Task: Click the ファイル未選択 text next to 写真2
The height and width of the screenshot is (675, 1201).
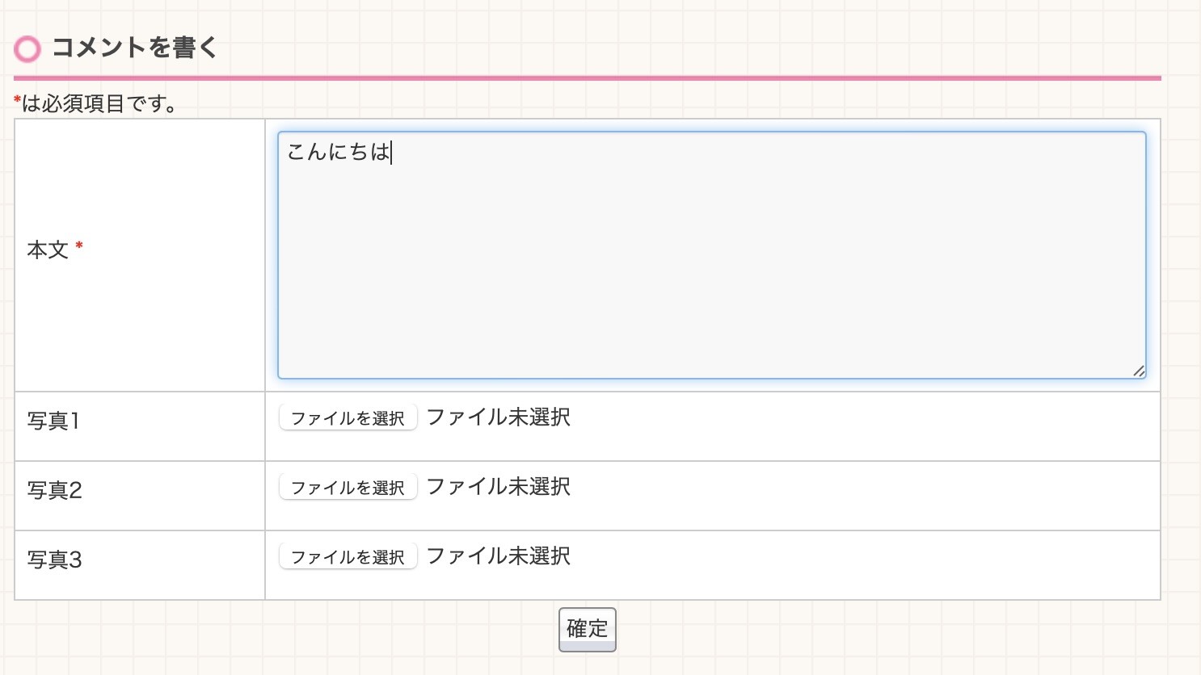Action: (498, 487)
